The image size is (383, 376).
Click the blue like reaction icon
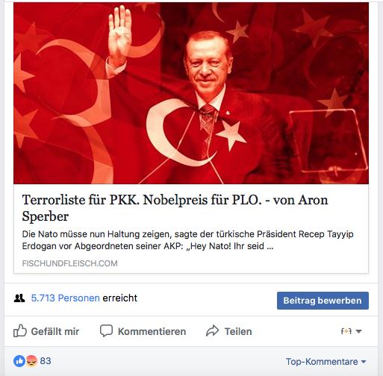[x=19, y=361]
